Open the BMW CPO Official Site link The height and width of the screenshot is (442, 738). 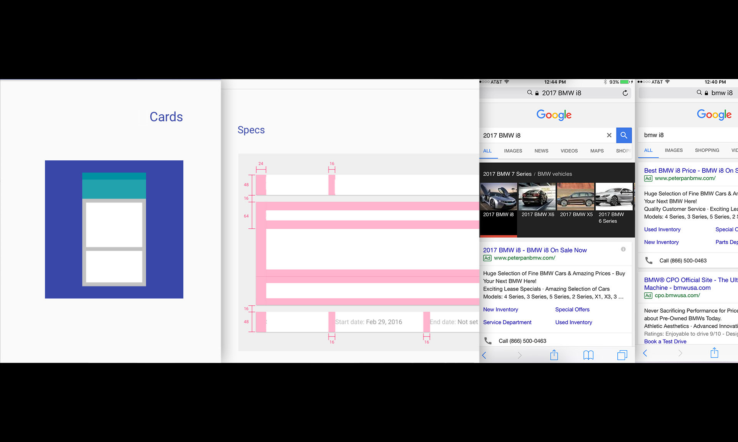pos(691,284)
